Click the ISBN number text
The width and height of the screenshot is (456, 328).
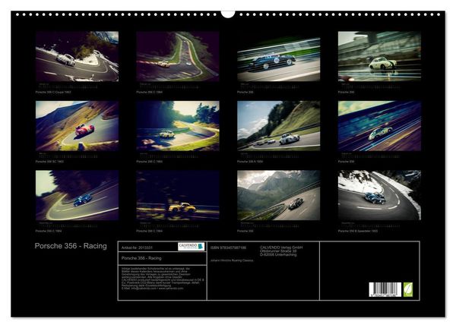coord(228,248)
